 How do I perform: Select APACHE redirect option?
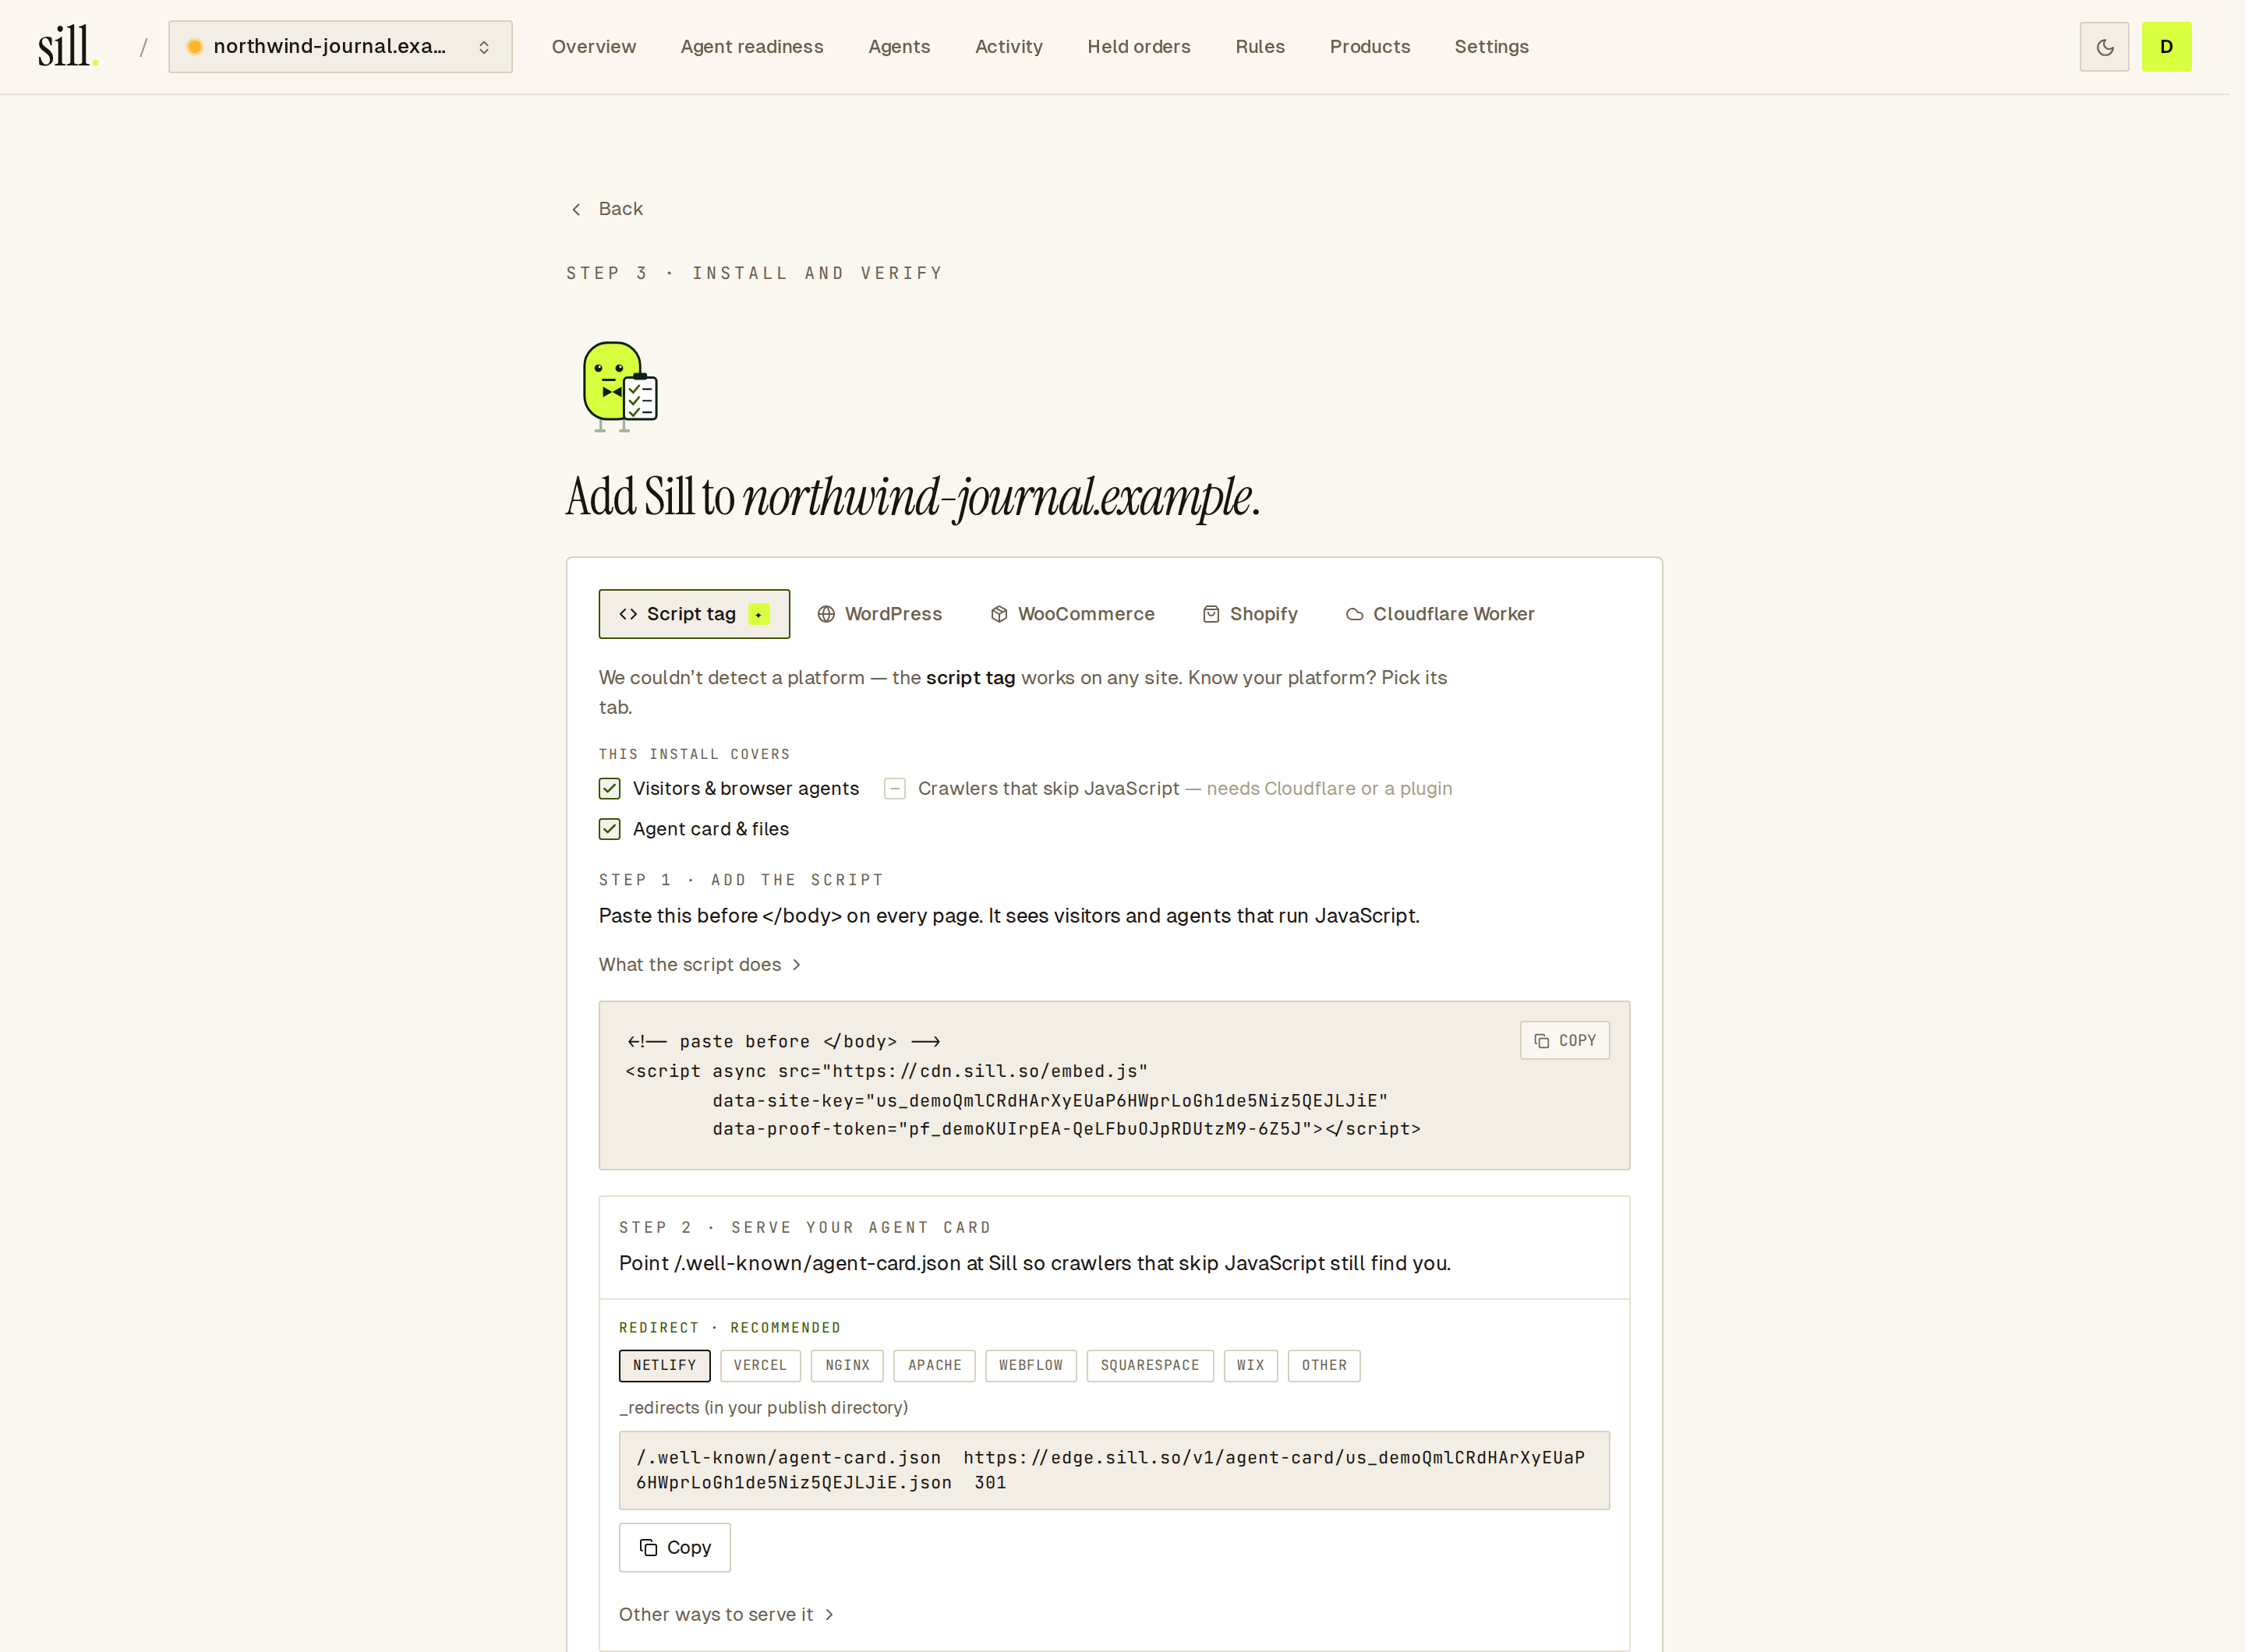pos(935,1365)
